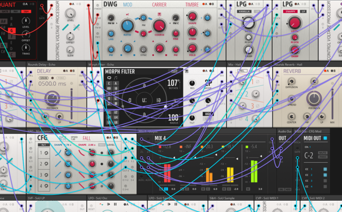This screenshot has height=212, width=342.
Task: Click the loop icon on CFG stage 1
Action: tap(46, 153)
